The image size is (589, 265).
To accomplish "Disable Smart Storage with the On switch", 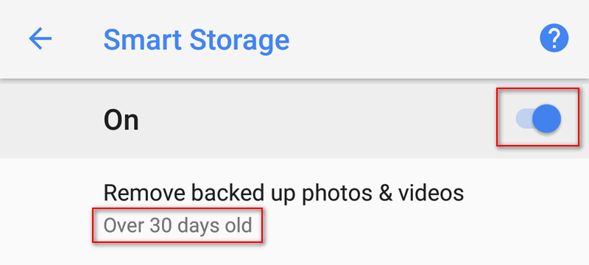I will click(x=538, y=119).
